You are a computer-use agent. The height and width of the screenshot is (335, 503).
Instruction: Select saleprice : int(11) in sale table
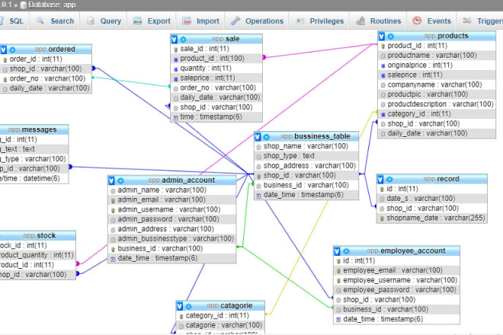pos(216,78)
